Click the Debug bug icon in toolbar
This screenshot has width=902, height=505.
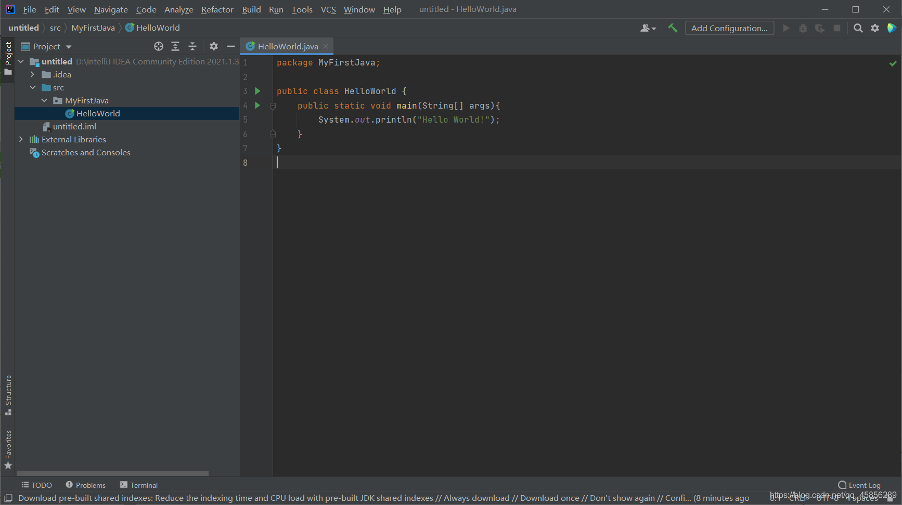(803, 28)
